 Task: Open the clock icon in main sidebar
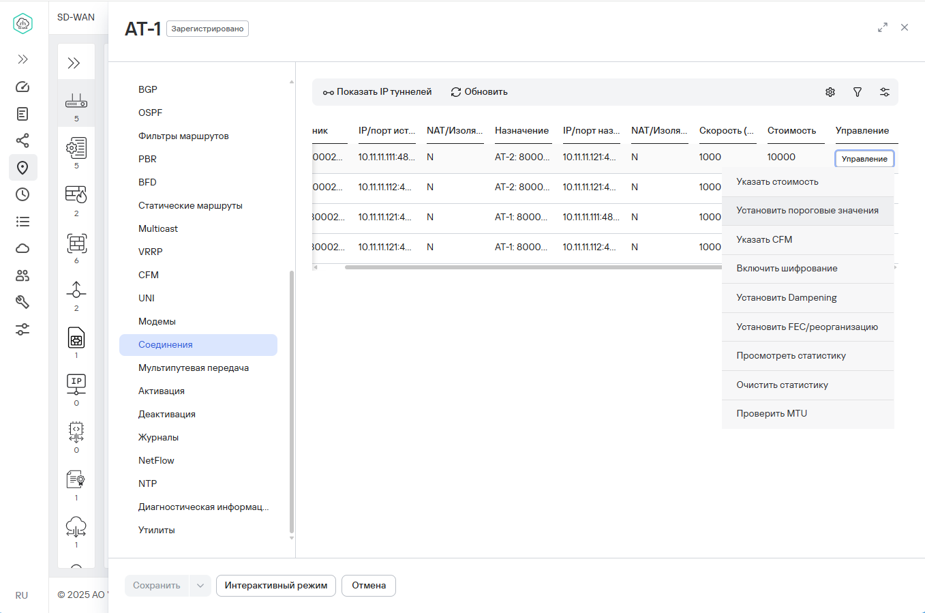click(22, 194)
